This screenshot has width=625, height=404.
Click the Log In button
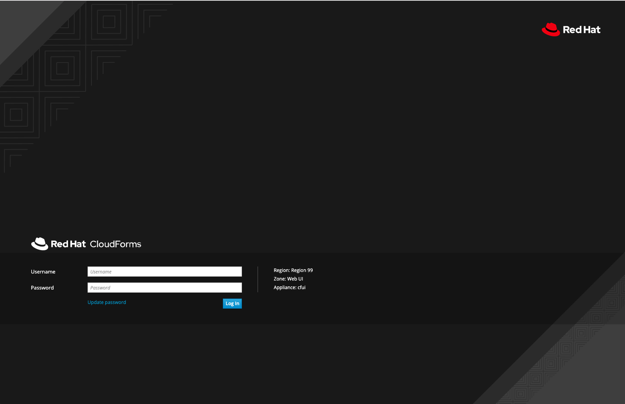click(232, 304)
